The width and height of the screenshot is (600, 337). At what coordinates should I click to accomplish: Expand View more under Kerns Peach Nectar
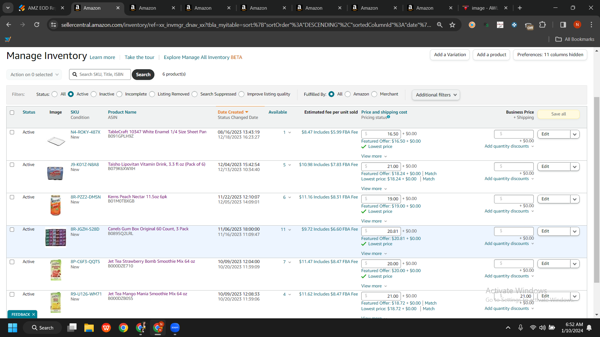[x=374, y=221]
